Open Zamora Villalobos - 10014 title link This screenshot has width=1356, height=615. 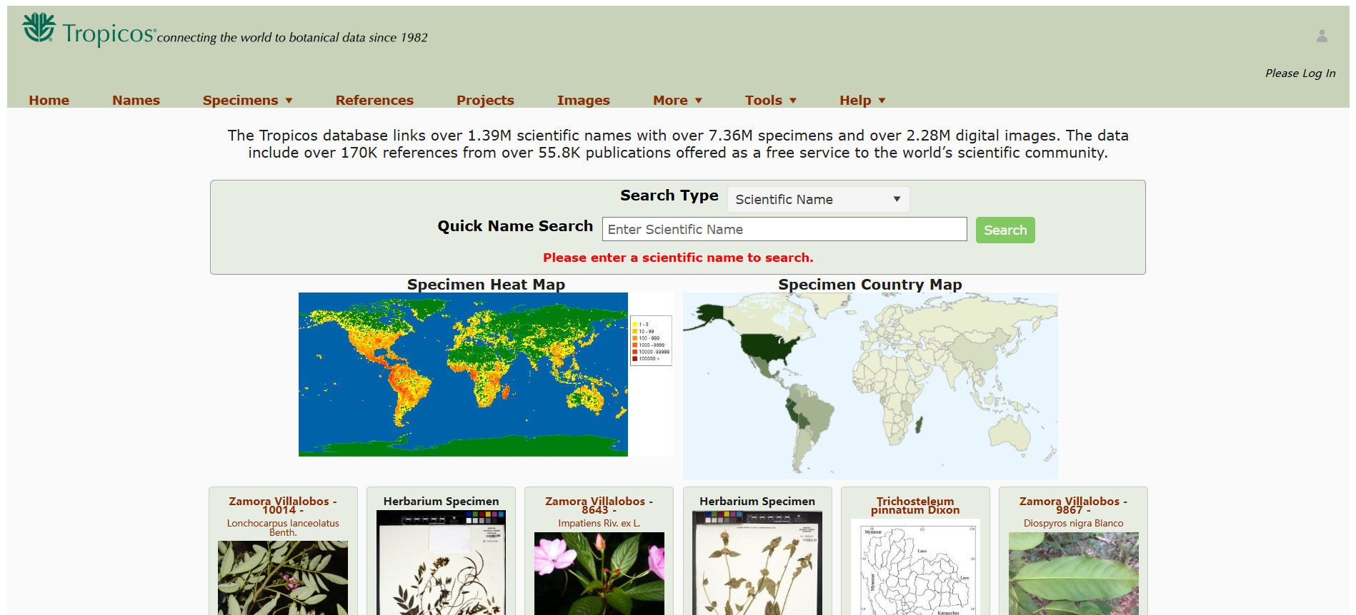click(283, 506)
